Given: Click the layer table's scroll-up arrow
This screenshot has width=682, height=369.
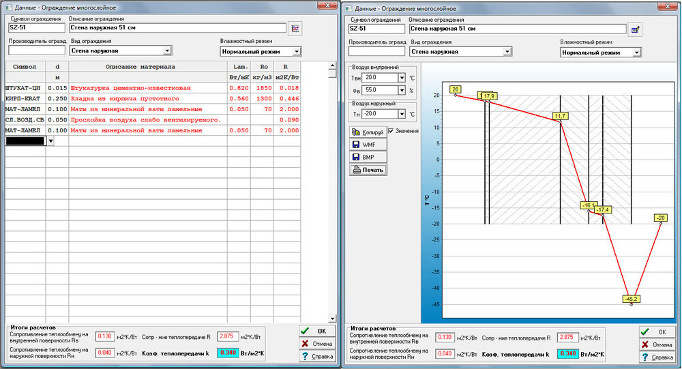Looking at the screenshot, I should pyautogui.click(x=332, y=66).
